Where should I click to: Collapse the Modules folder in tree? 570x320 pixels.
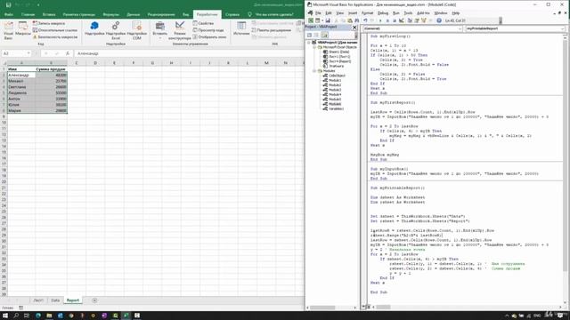coord(314,71)
